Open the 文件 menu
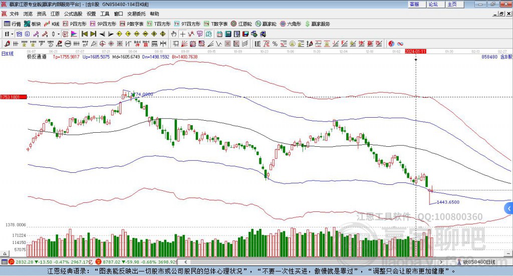This screenshot has width=513, height=276. 14,14
